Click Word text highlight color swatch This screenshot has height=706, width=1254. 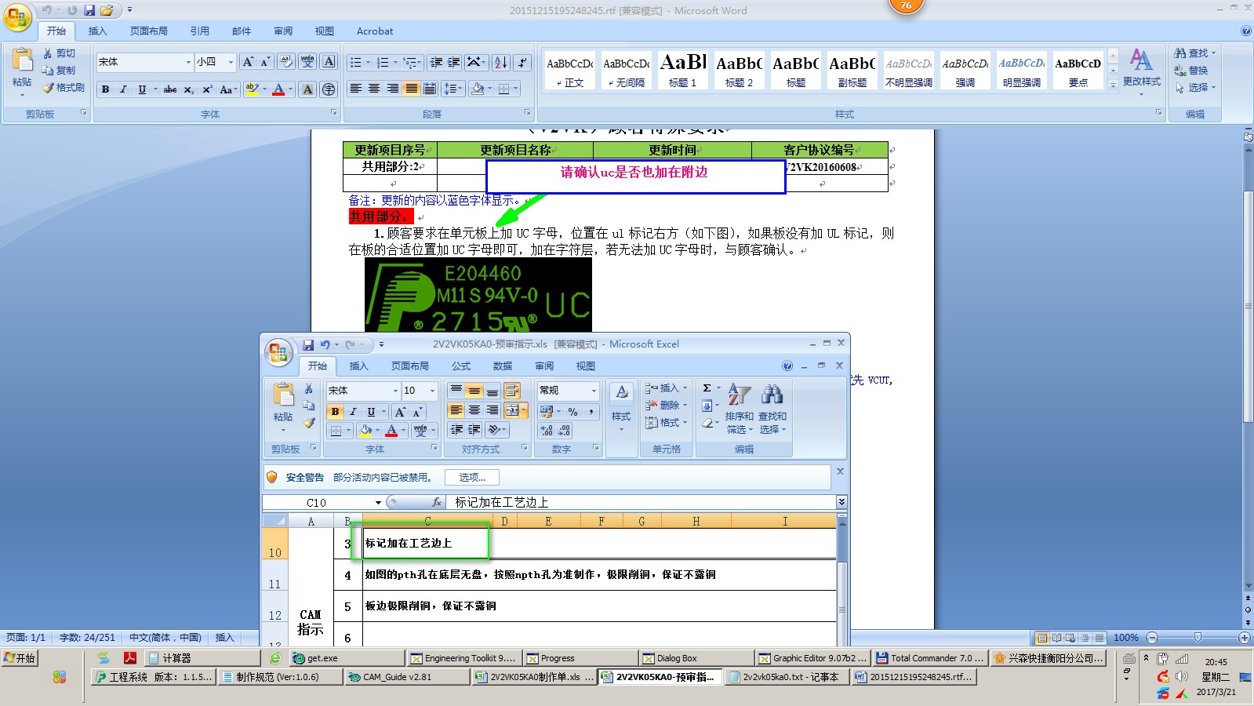[252, 89]
